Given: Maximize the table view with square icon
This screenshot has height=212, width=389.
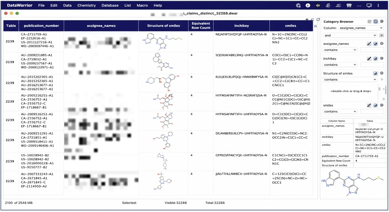Looking at the screenshot, I should 318,19.
